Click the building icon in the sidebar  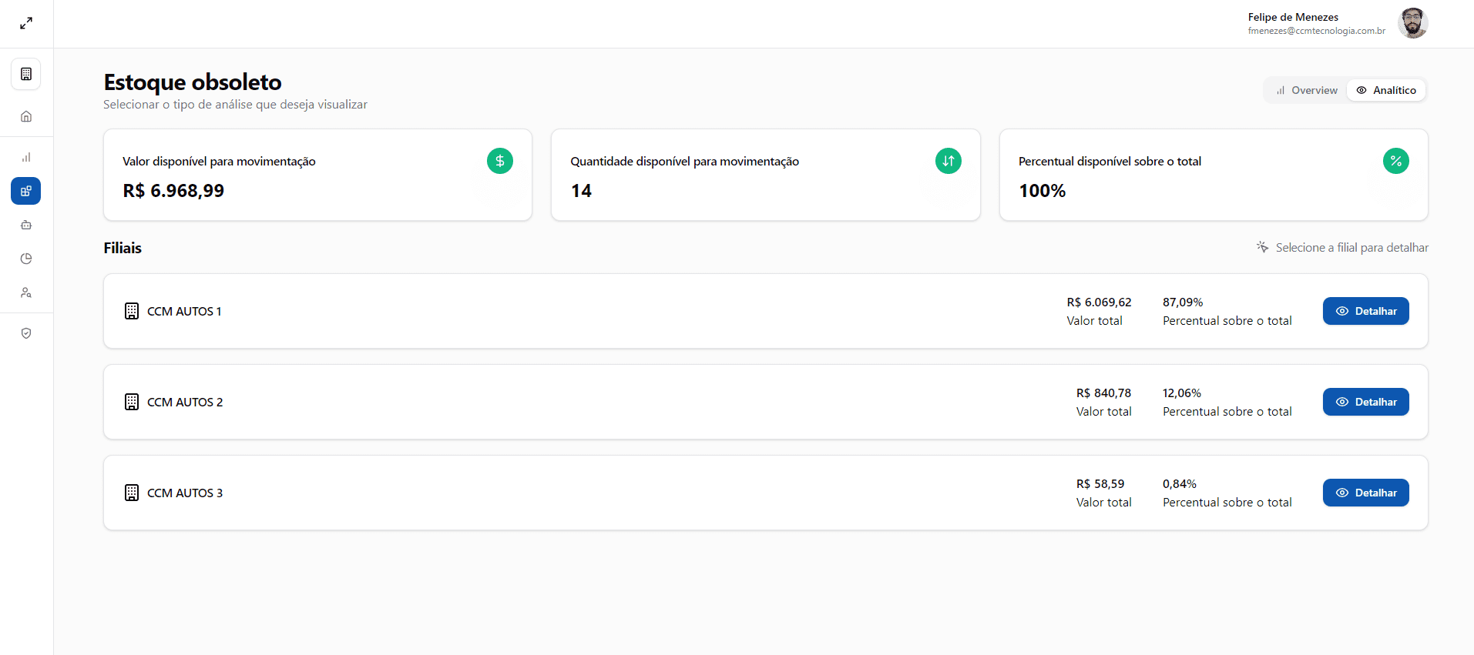pos(26,74)
